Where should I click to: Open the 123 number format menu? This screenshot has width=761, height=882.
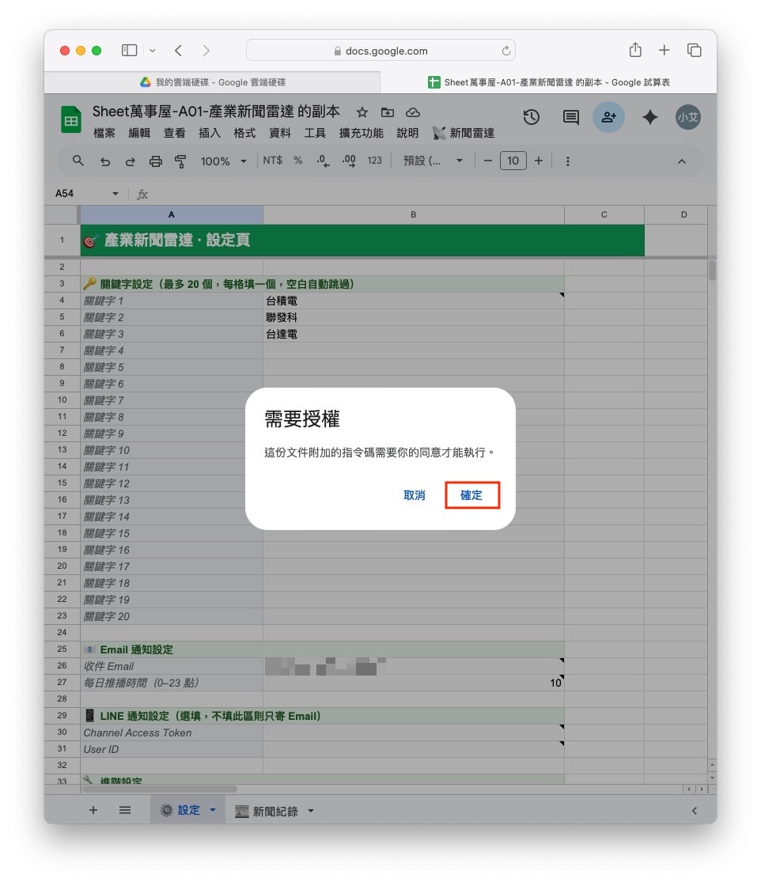(x=375, y=161)
